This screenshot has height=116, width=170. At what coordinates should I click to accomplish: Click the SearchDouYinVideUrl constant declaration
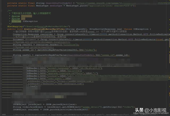(x=59, y=3)
